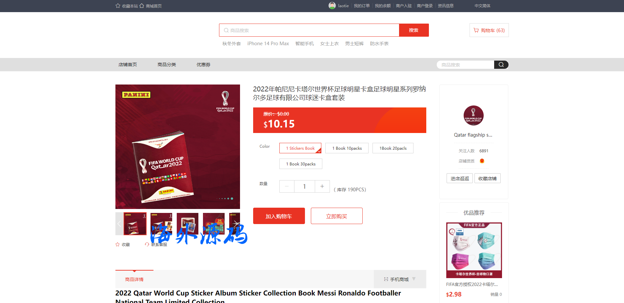Select the 1 Book 10packs option
624x303 pixels.
click(347, 148)
